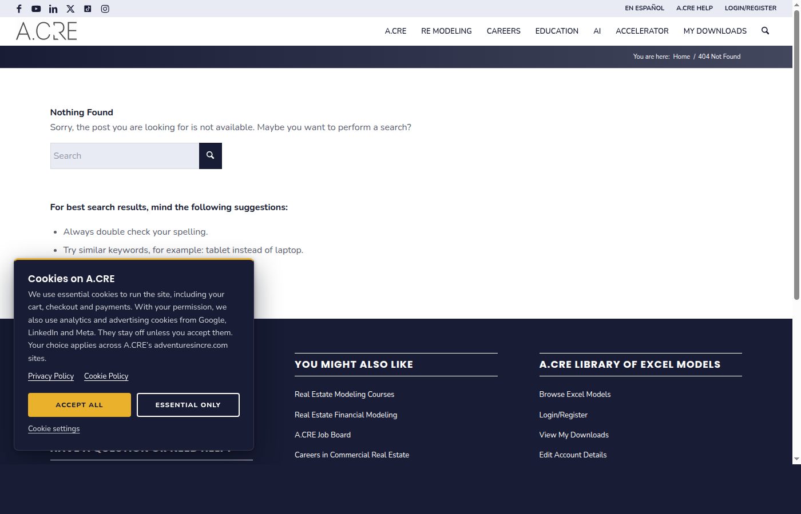The width and height of the screenshot is (801, 514).
Task: Click the Home breadcrumb link
Action: 681,57
